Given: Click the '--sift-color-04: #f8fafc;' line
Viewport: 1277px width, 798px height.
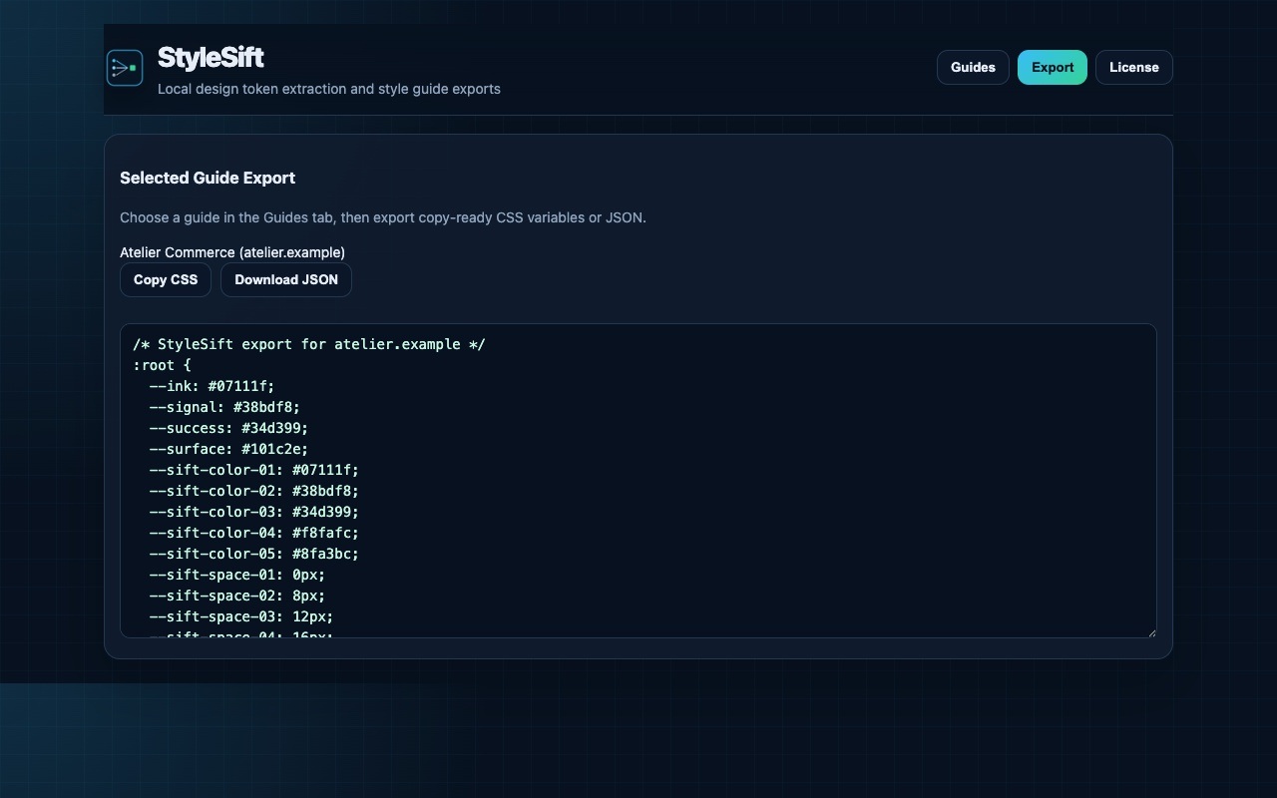Looking at the screenshot, I should (254, 533).
